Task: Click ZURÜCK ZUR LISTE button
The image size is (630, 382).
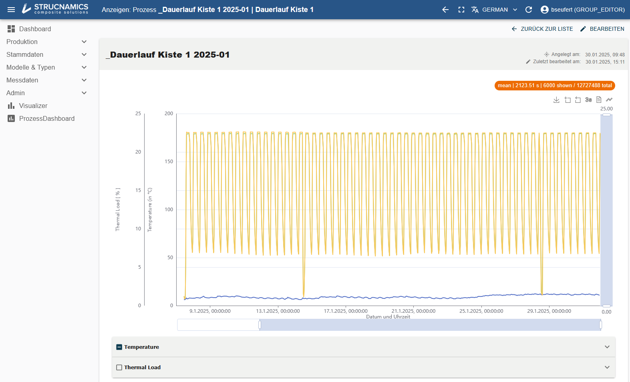Action: (x=542, y=29)
